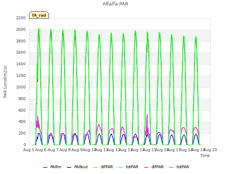
Task: Toggle the orange difPAR legend entry
Action: pos(103,167)
